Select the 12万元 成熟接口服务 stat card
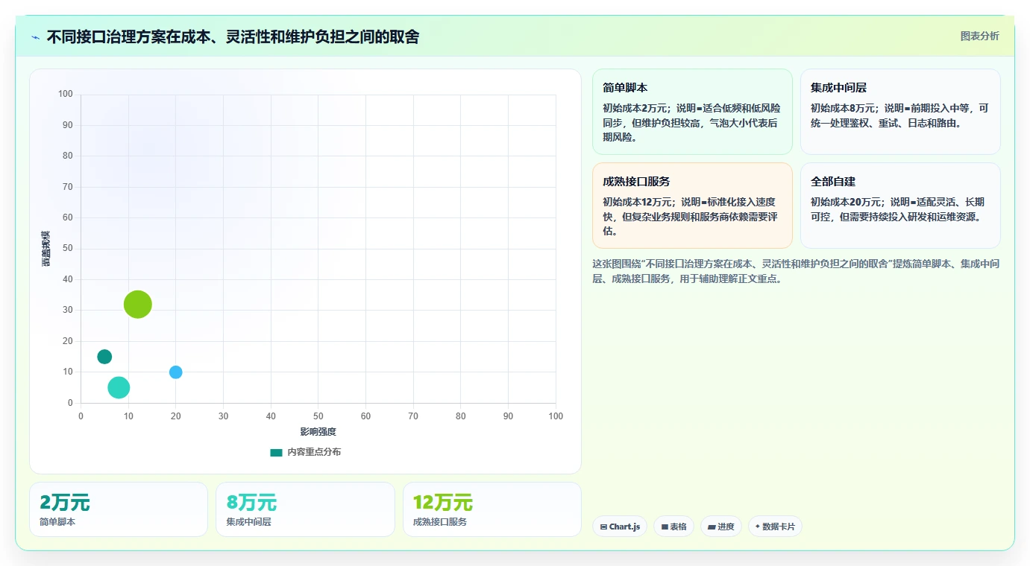This screenshot has width=1030, height=566. pos(492,509)
